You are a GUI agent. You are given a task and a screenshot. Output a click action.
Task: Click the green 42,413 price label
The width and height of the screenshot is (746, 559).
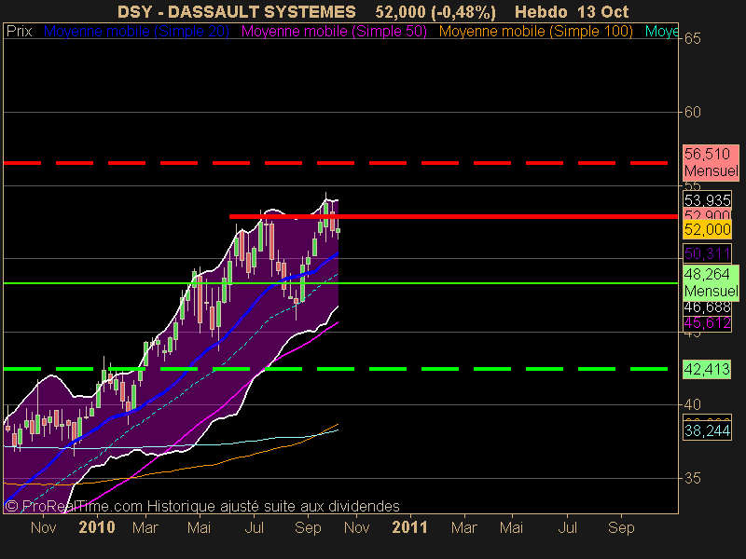click(x=707, y=369)
